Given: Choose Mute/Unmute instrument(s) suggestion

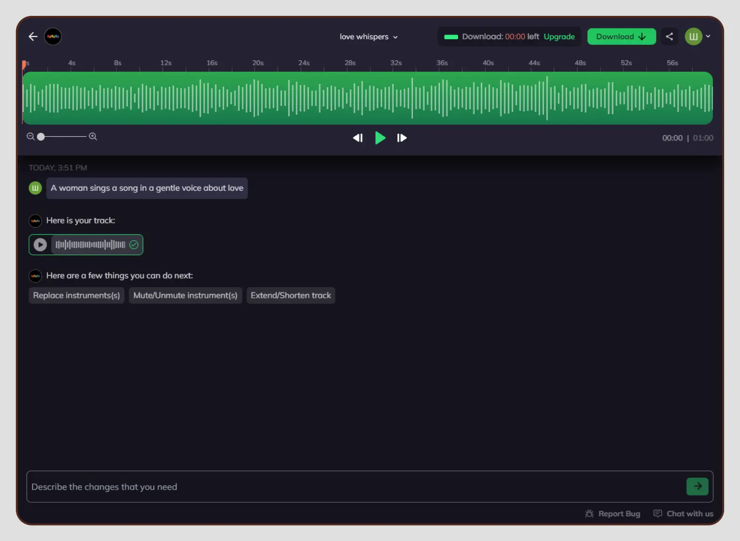Looking at the screenshot, I should (185, 295).
